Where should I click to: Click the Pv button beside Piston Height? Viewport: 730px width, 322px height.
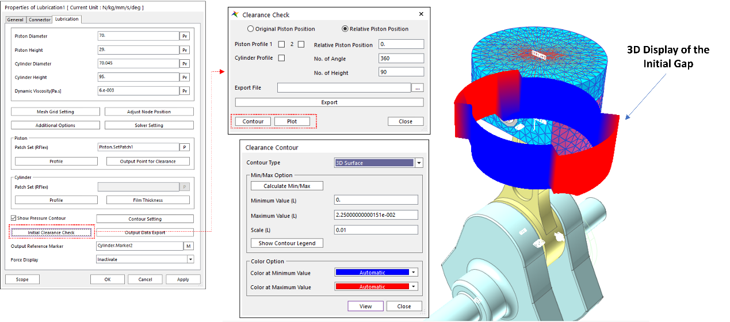click(185, 50)
